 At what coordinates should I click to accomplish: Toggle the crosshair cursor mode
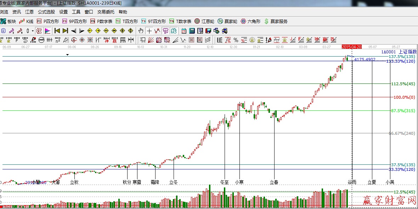click(149, 31)
